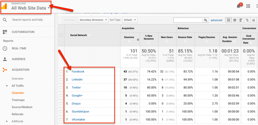
Task: Click the Sessions sort descending arrow
Action: (x=138, y=40)
